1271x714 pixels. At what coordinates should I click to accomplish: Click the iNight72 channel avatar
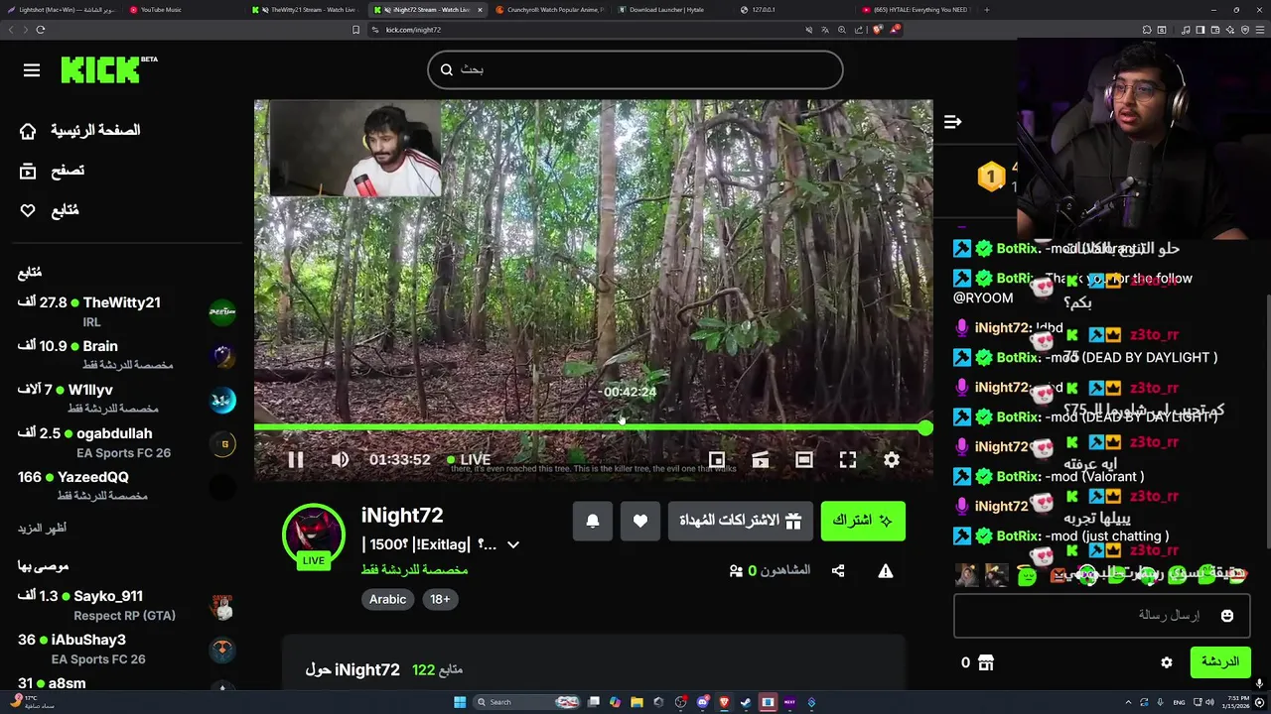tap(314, 535)
